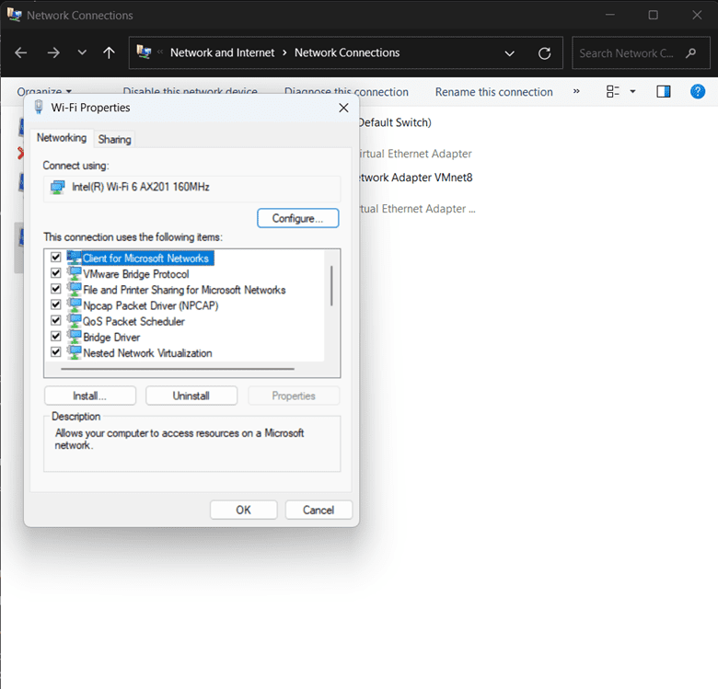Screen dimensions: 718x689
Task: Click the search magnifier icon
Action: tap(691, 53)
